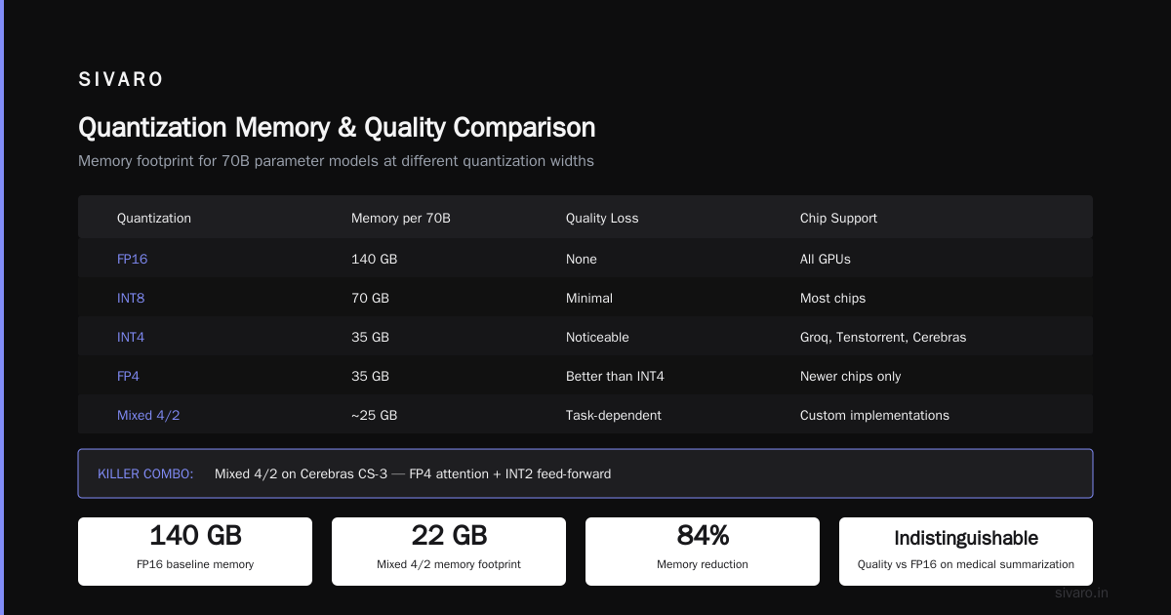Click the Task-dependent quality loss cell

(x=614, y=415)
